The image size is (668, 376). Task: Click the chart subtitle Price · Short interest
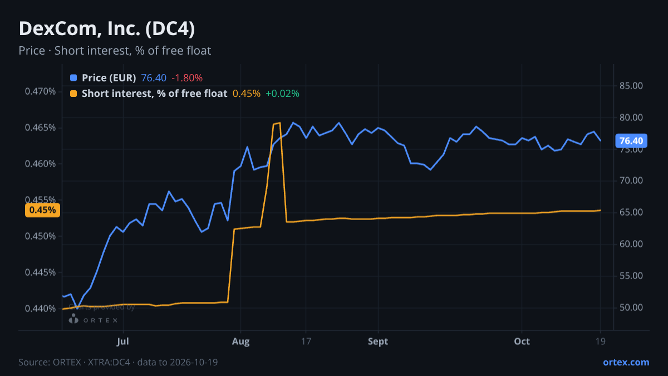[115, 51]
